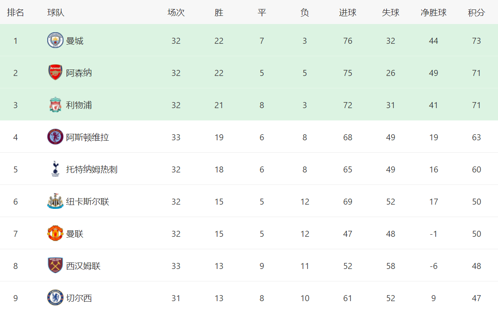Click the Chelsea club crest

click(55, 298)
